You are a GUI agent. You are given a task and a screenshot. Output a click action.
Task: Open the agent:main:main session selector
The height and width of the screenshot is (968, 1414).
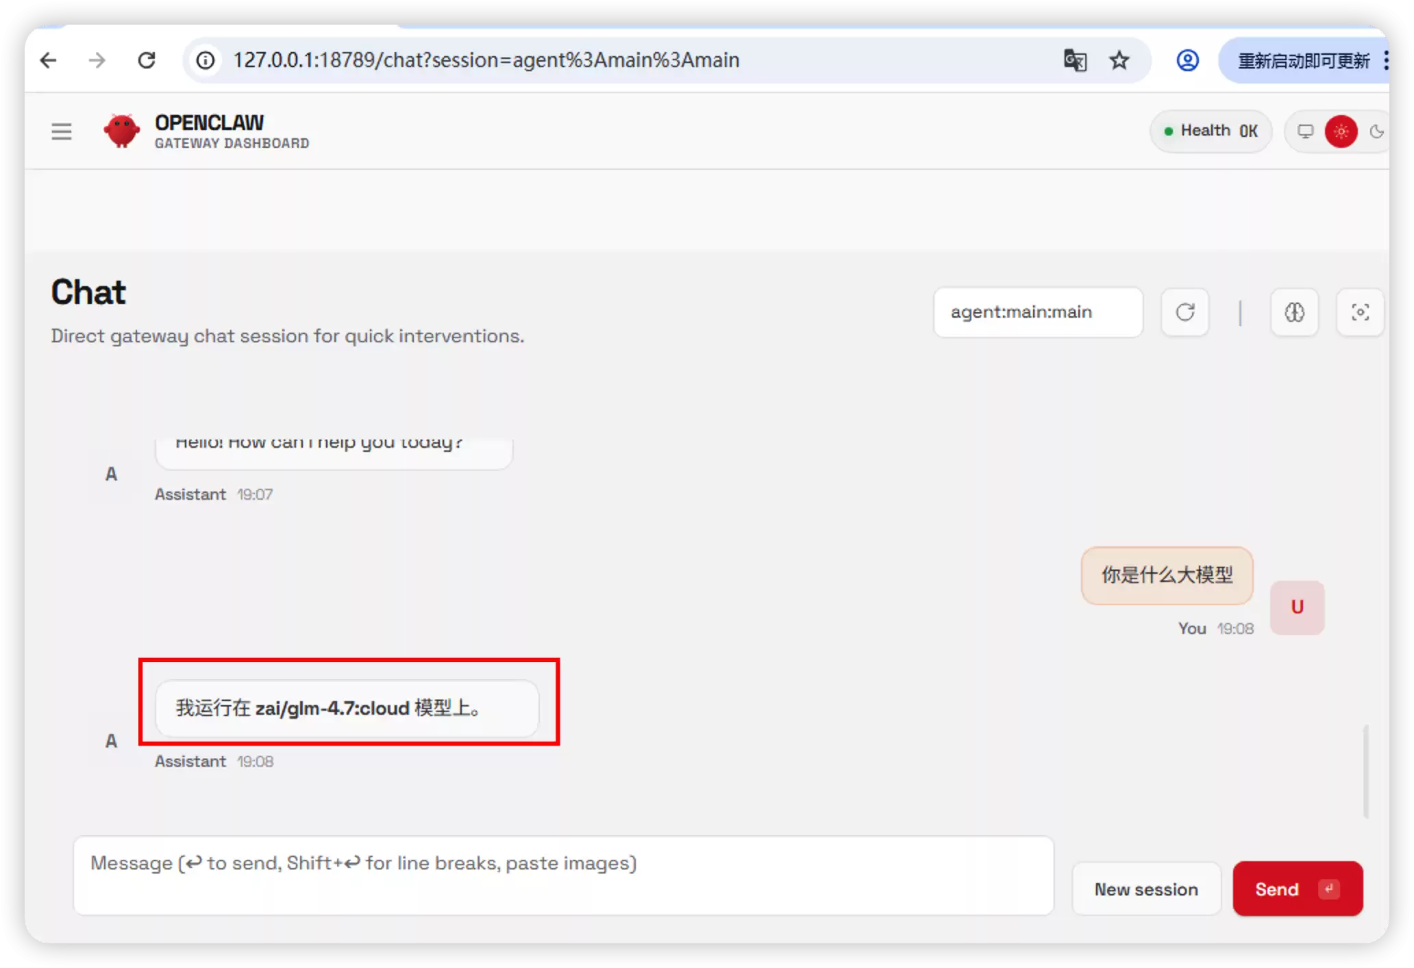pos(1038,312)
